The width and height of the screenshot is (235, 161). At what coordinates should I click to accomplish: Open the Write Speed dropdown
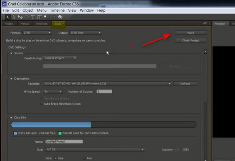(53, 91)
